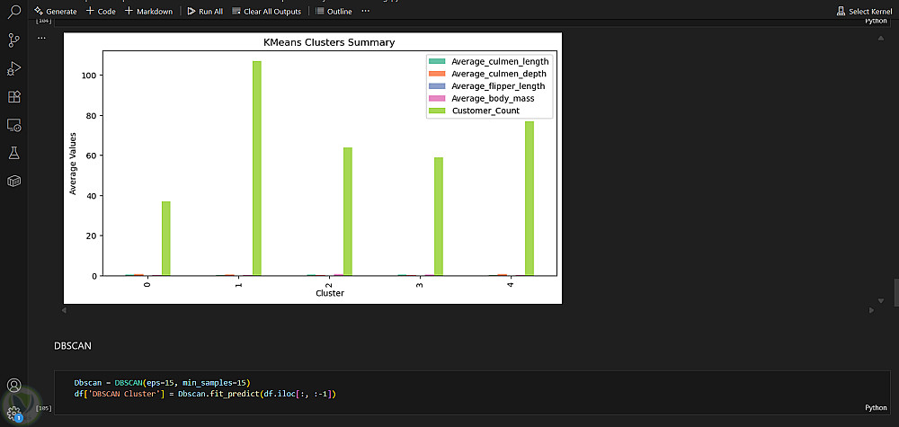
Task: Click the 'Average Values' axis label
Action: [73, 164]
